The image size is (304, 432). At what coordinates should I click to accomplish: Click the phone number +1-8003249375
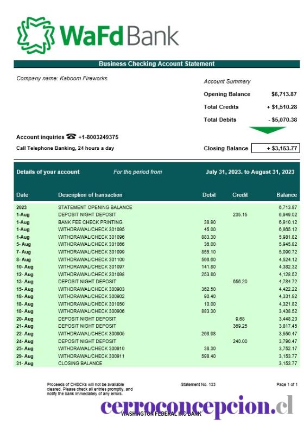pos(98,137)
